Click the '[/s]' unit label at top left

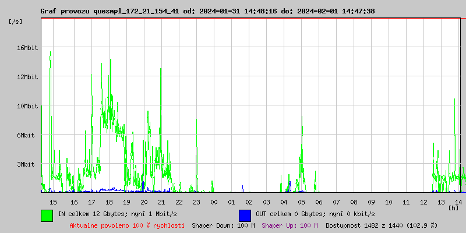click(16, 22)
